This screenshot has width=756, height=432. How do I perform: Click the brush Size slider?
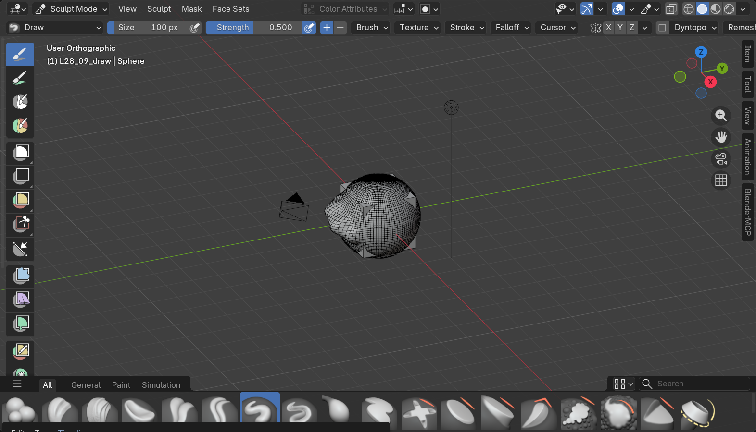[x=148, y=28]
